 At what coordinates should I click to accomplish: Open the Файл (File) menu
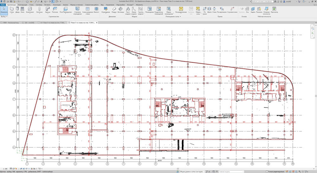tap(3, 5)
